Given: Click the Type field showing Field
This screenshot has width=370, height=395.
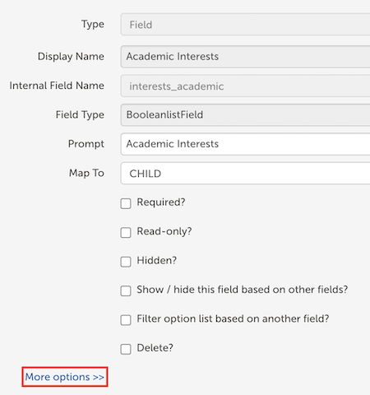Looking at the screenshot, I should tap(245, 24).
